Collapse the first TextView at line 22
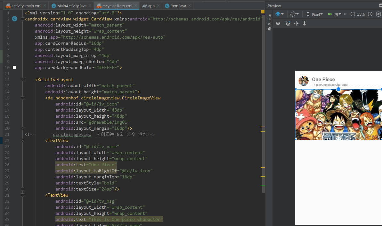The height and width of the screenshot is (226, 382). coord(22,140)
